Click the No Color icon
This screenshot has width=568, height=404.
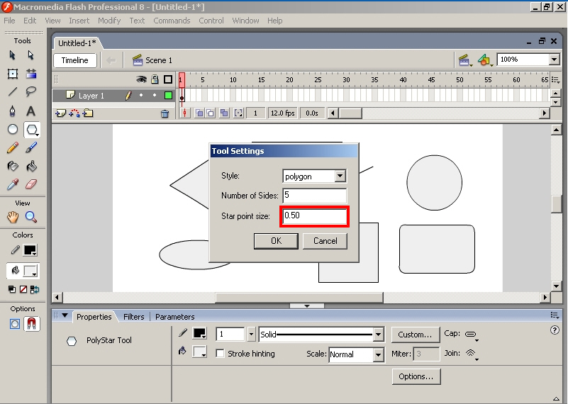coord(23,289)
